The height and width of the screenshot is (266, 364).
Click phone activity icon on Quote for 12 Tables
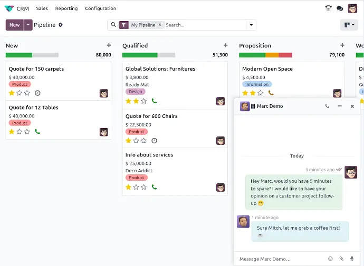coord(37,132)
